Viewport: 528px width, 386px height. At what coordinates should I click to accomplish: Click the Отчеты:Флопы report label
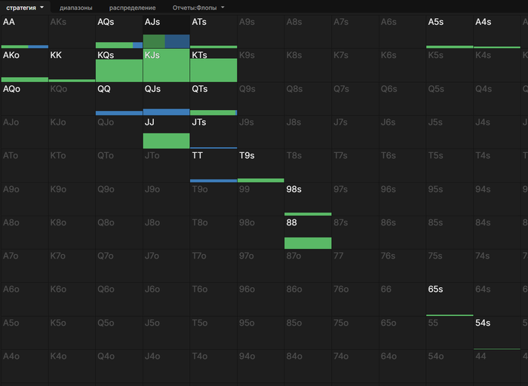194,8
